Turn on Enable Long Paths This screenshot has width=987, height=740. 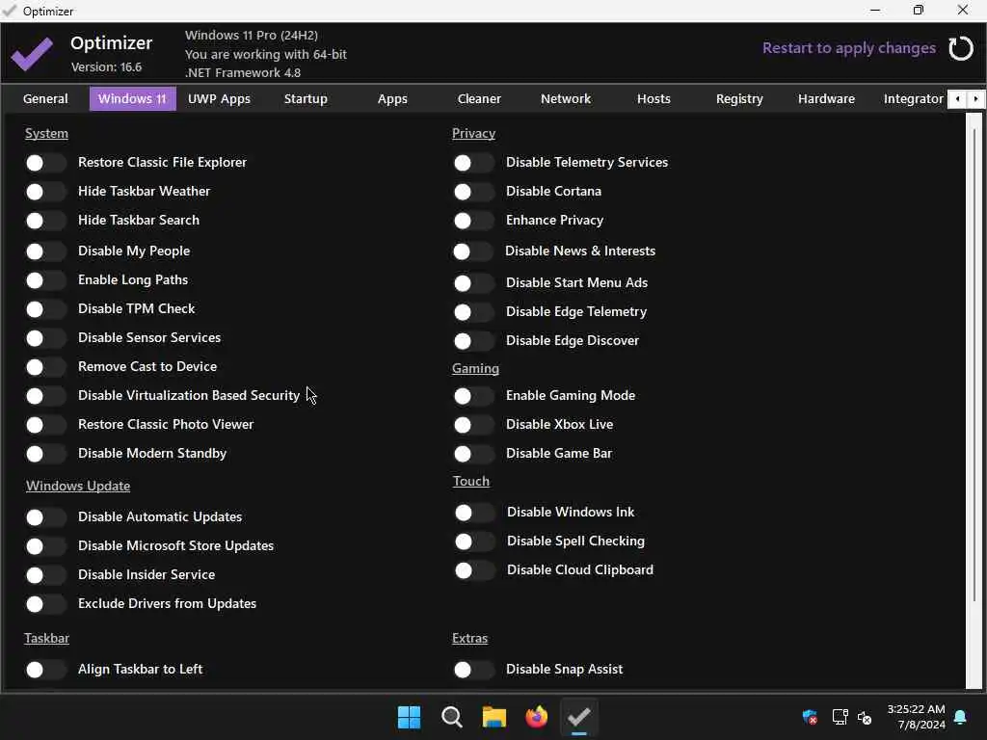click(46, 280)
